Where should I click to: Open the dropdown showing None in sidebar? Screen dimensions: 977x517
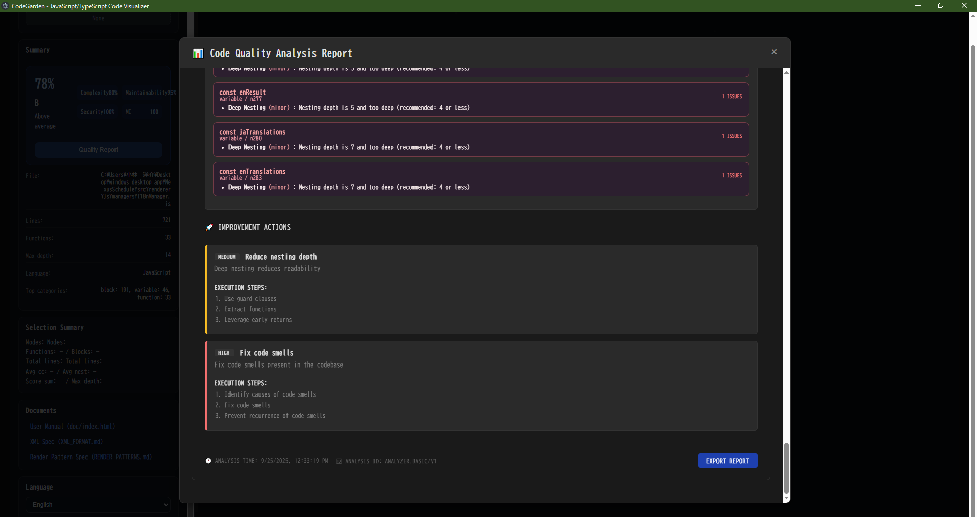[98, 18]
